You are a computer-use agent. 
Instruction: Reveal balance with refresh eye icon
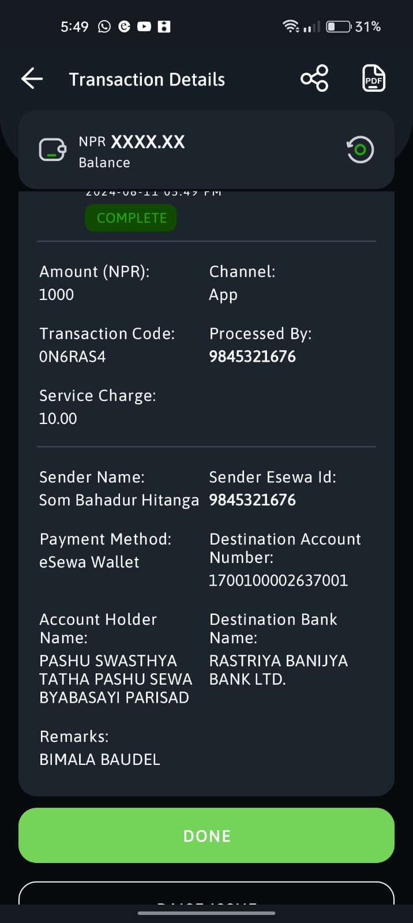pyautogui.click(x=360, y=150)
